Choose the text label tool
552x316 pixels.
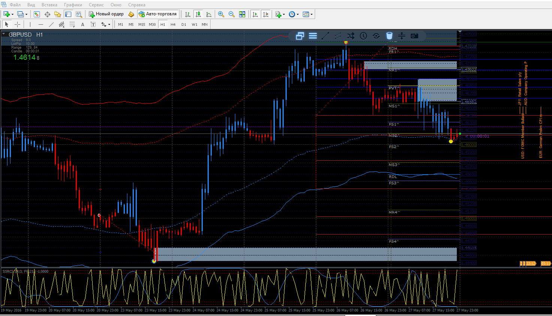point(83,24)
